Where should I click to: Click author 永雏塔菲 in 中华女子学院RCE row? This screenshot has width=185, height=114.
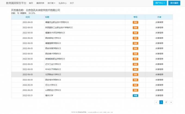tap(159, 70)
